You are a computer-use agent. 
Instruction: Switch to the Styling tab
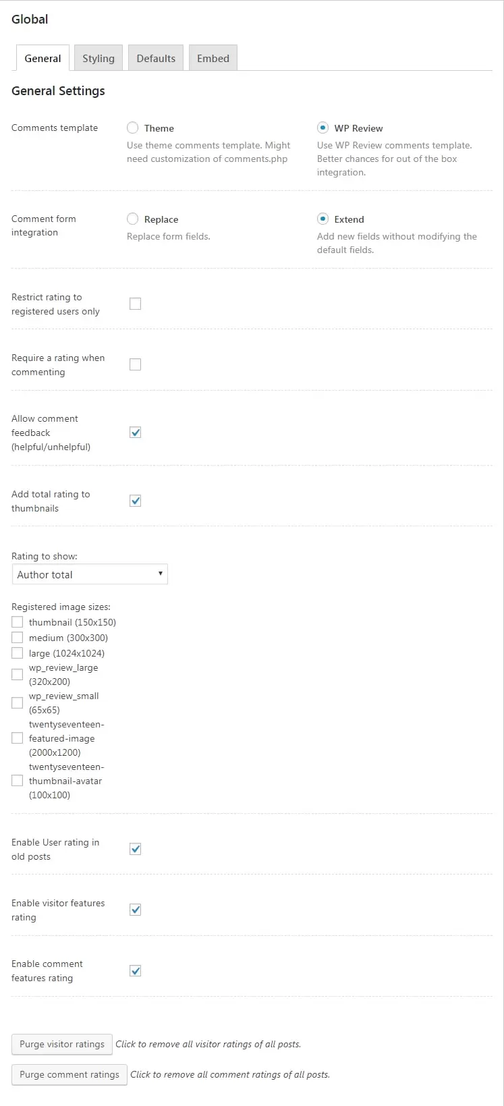[99, 59]
